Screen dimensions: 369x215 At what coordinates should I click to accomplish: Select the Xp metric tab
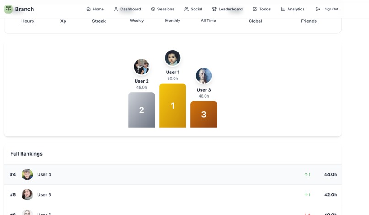click(63, 21)
